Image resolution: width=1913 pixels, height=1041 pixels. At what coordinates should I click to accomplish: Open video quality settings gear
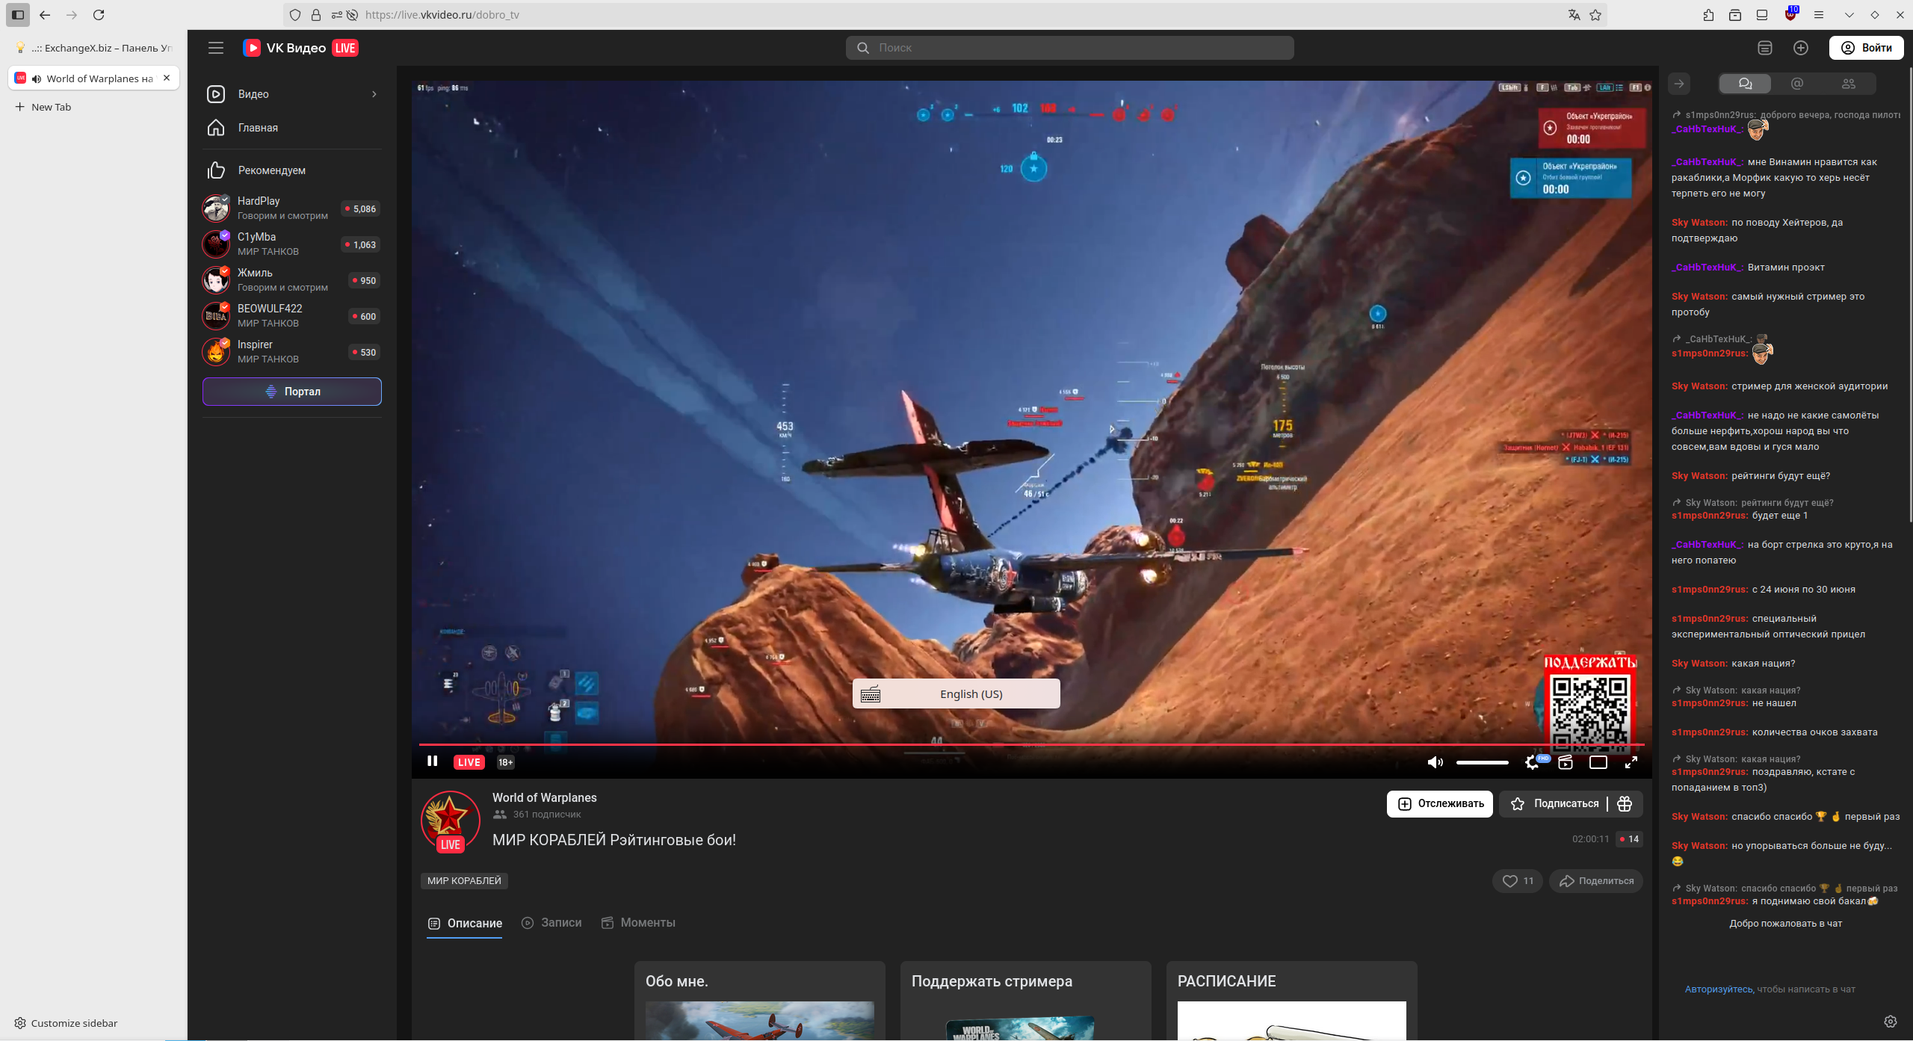1532,762
